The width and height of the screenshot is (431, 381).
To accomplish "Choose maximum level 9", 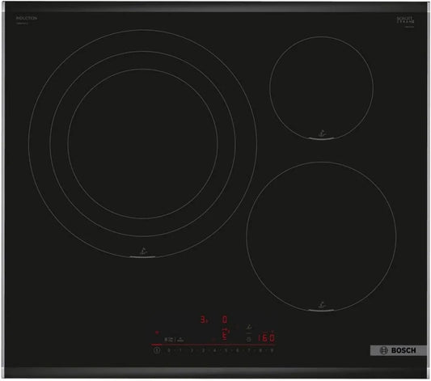I will pos(272,350).
